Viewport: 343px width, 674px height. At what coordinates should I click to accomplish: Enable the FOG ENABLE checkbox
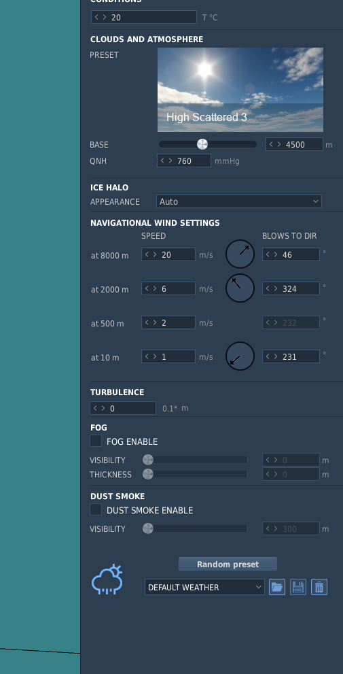(96, 441)
